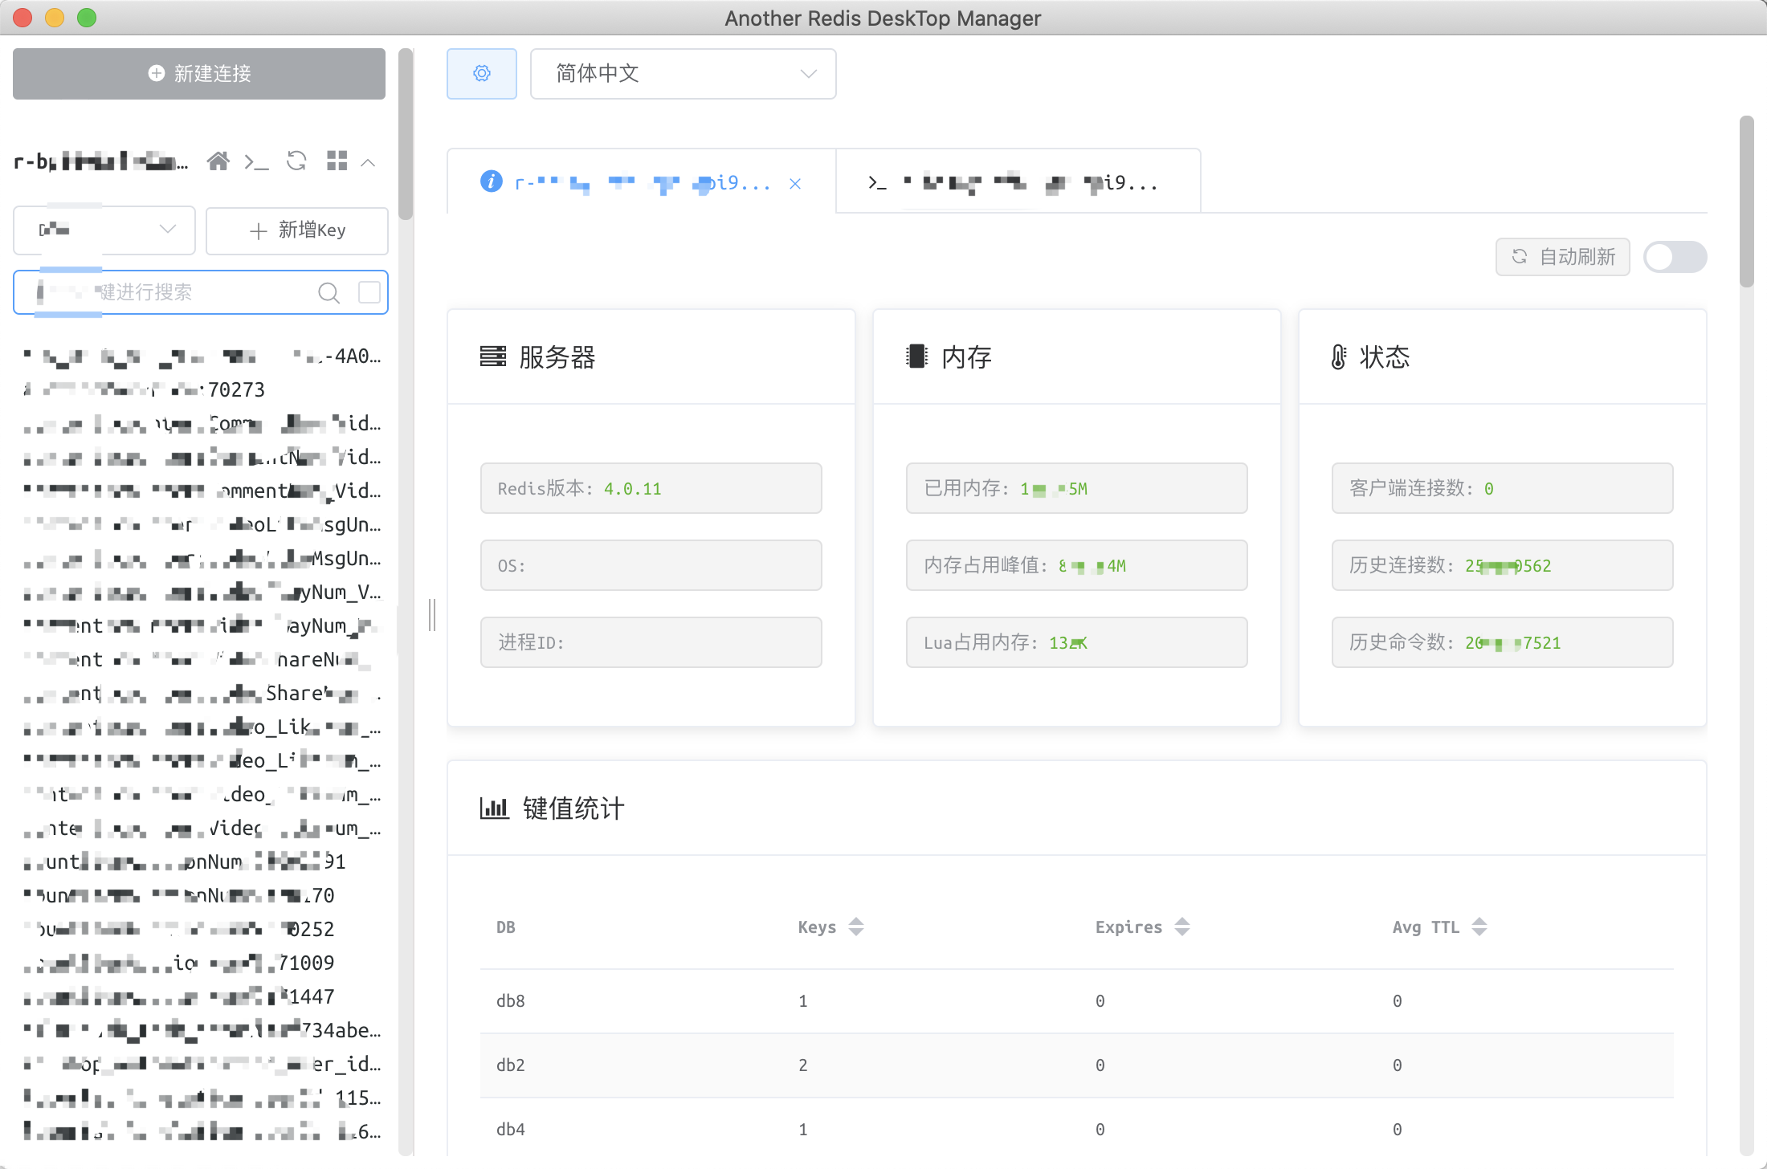Collapse the connection with the chevron up
Screen dimensions: 1767x1169
(x=369, y=163)
